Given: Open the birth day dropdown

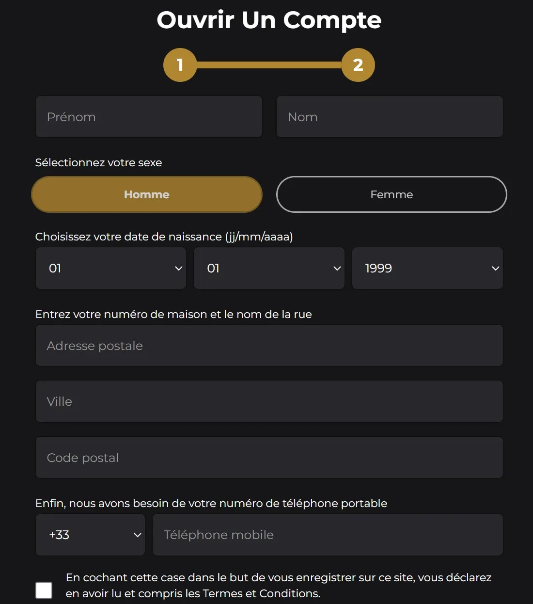Looking at the screenshot, I should pos(111,268).
